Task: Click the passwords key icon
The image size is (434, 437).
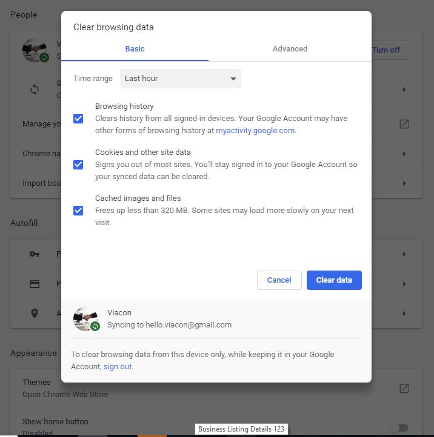Action: [35, 254]
